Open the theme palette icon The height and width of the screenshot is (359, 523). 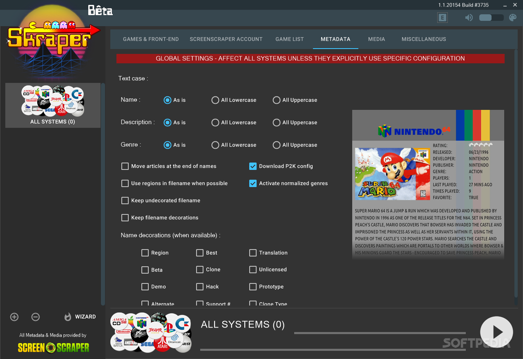tap(513, 18)
